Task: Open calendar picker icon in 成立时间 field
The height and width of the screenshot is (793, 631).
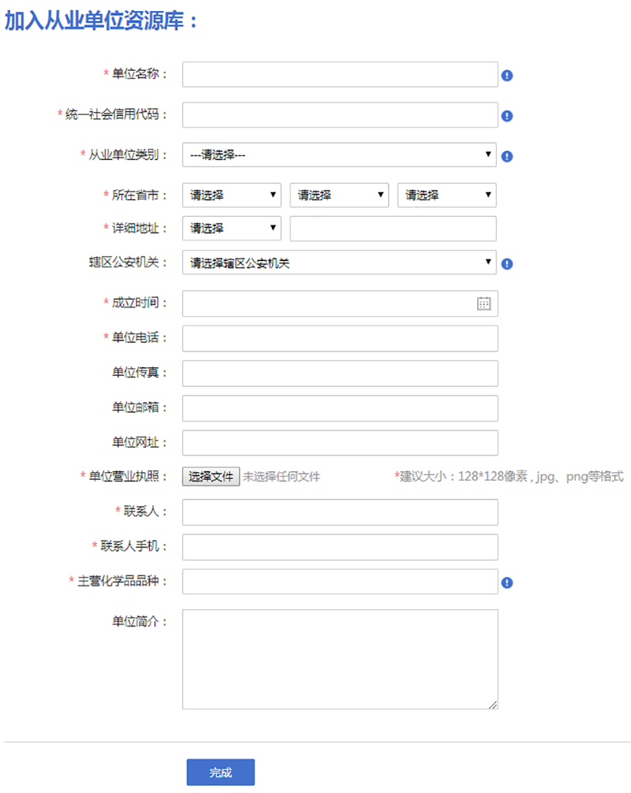Action: (x=484, y=303)
